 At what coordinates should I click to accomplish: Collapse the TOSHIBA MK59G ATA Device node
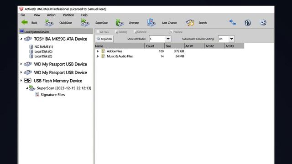point(21,39)
